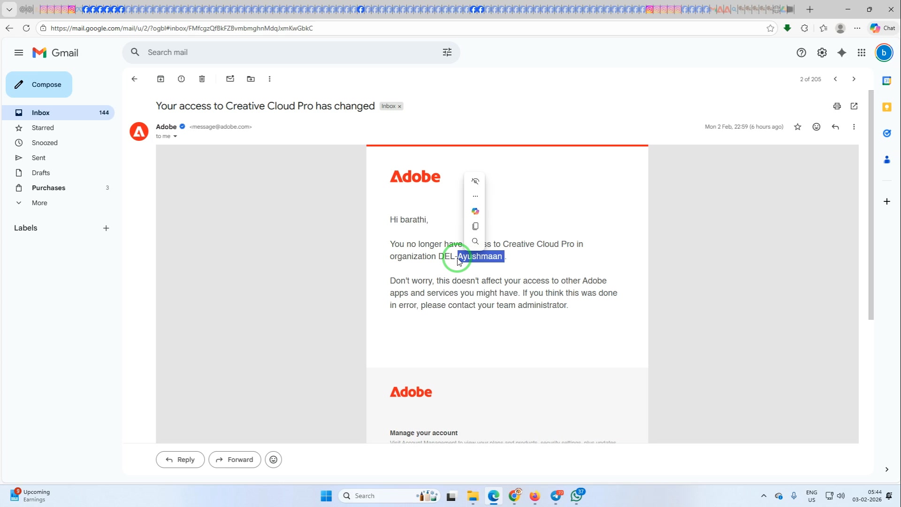Open Google Keep side panel
901x507 pixels.
click(x=886, y=107)
